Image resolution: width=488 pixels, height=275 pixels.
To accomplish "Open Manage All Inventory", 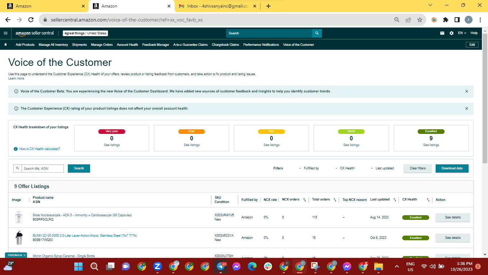I will click(53, 45).
